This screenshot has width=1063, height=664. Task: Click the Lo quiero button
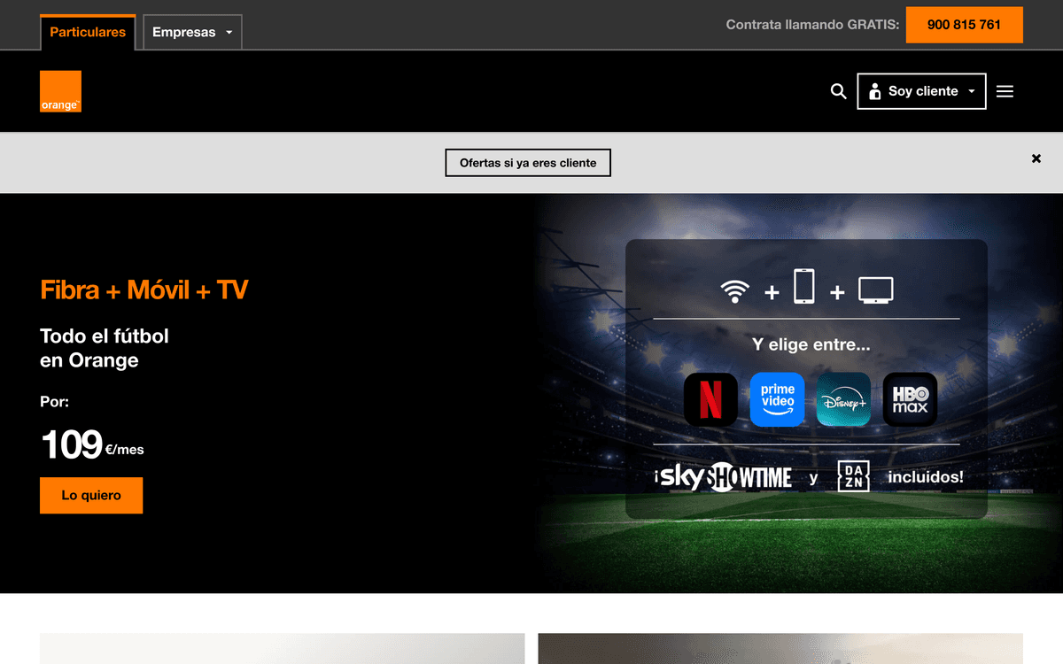coord(91,496)
